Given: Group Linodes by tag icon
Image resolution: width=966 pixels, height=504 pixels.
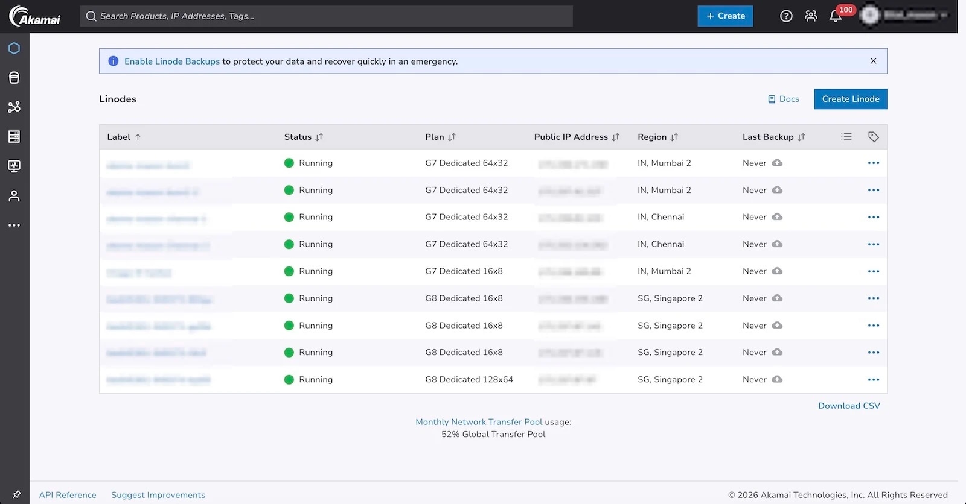Looking at the screenshot, I should (x=873, y=137).
